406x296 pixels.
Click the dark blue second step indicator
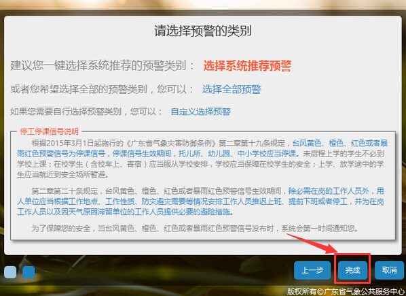pyautogui.click(x=29, y=272)
